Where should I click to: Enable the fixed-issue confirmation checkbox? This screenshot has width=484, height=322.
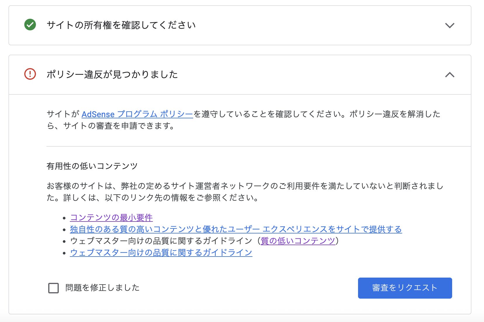coord(53,288)
